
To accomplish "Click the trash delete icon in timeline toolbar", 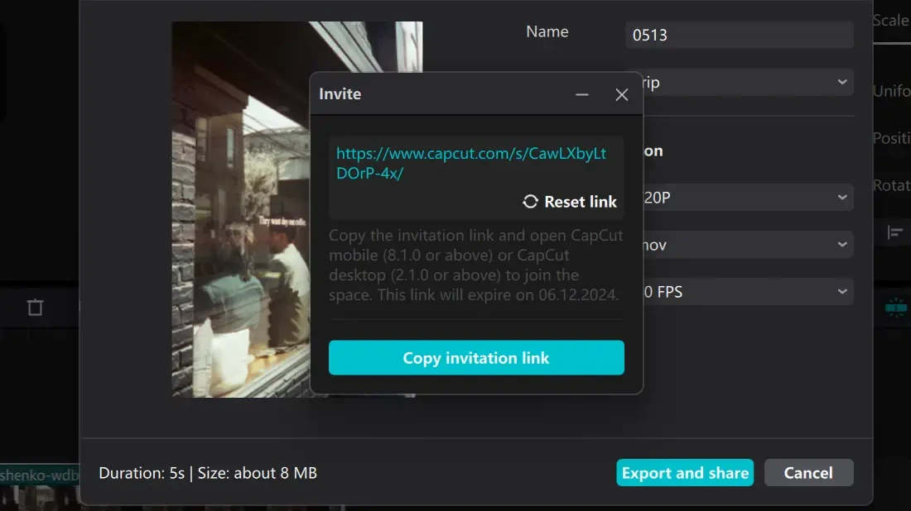I will coord(35,308).
